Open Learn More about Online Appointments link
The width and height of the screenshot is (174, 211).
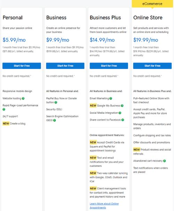click(x=104, y=206)
